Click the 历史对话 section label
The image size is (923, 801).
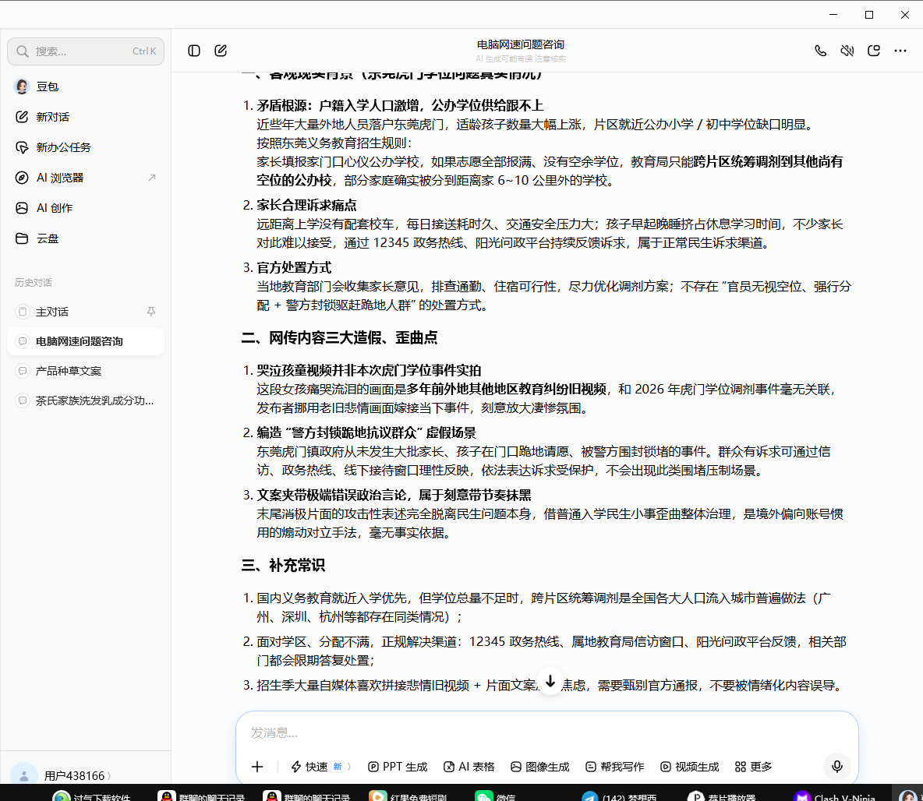coord(34,283)
